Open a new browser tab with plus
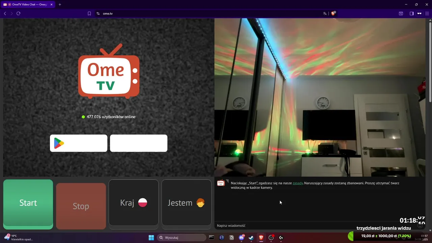 60,4
